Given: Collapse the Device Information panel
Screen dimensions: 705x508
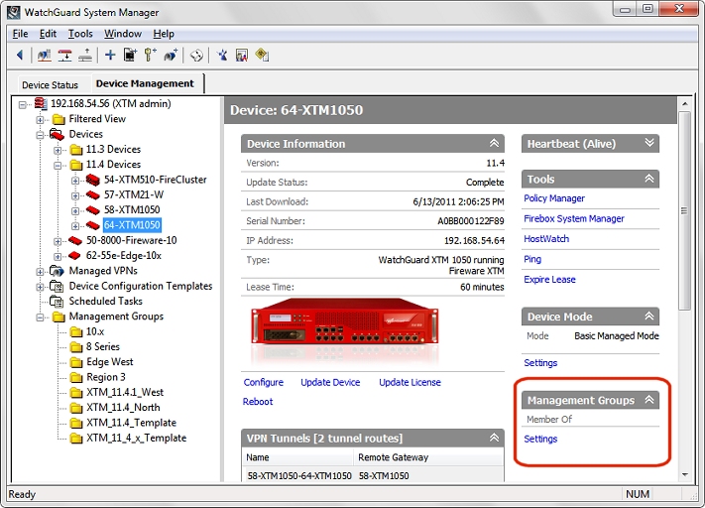Looking at the screenshot, I should pos(494,144).
